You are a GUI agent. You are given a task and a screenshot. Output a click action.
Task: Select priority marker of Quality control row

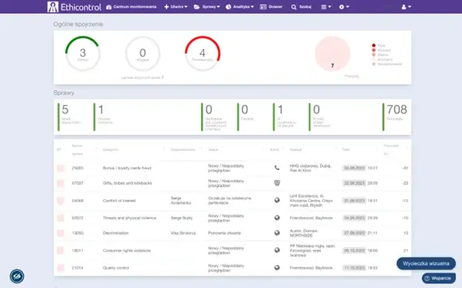point(61,267)
